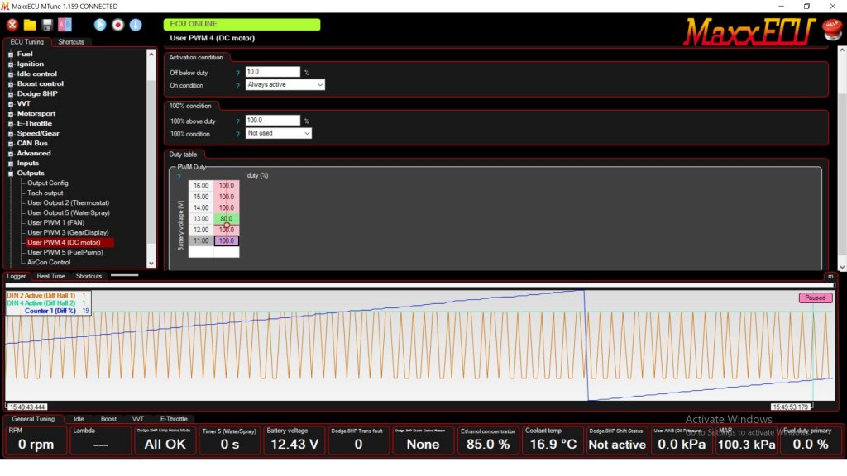This screenshot has width=847, height=476.
Task: Start logging with the blue play icon
Action: point(100,25)
